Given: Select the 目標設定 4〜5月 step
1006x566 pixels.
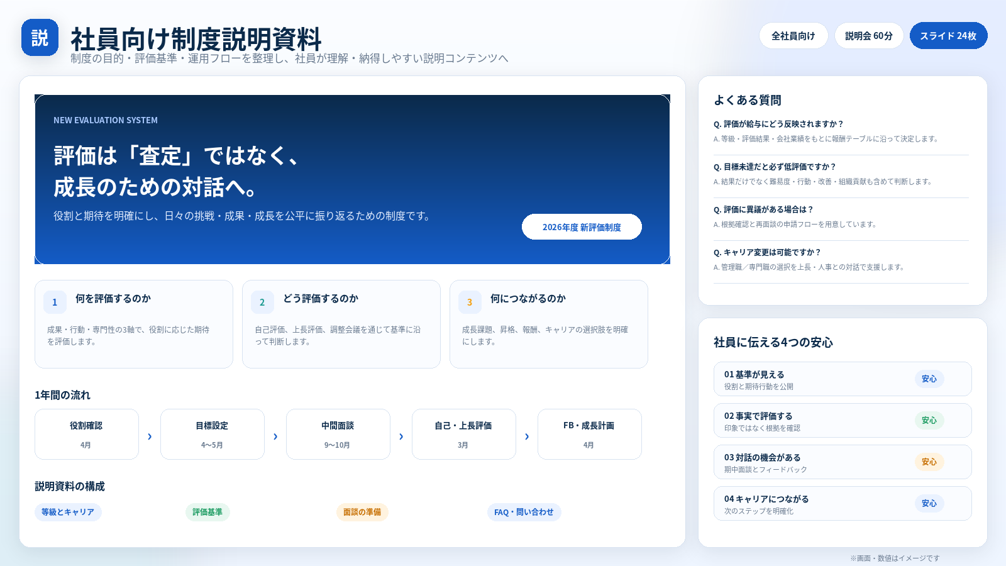Looking at the screenshot, I should tap(213, 435).
